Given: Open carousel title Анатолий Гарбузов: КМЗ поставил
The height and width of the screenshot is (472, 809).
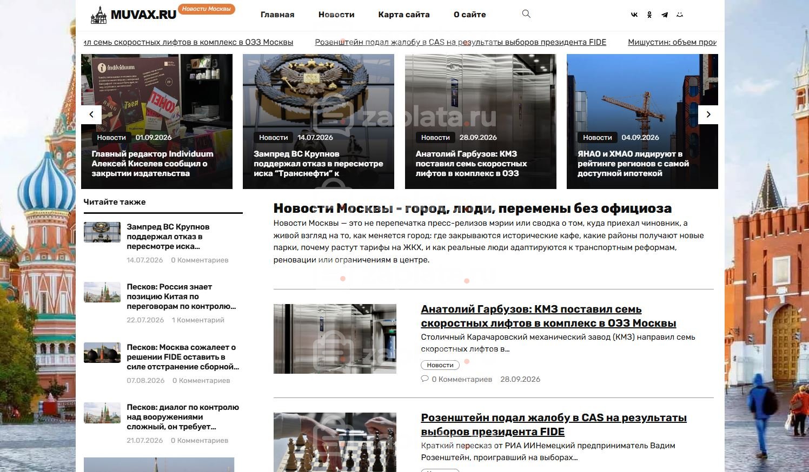Looking at the screenshot, I should [471, 164].
